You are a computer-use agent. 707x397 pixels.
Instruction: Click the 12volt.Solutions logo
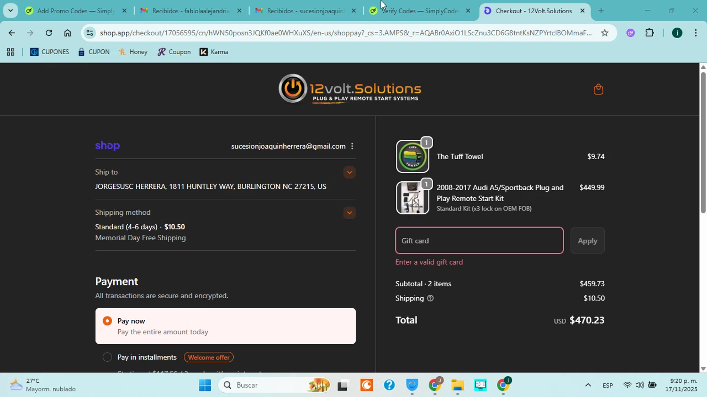(x=349, y=89)
